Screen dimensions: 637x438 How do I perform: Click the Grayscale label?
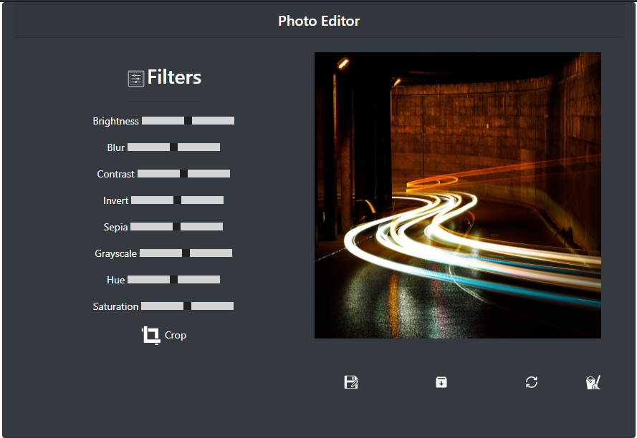pyautogui.click(x=116, y=253)
